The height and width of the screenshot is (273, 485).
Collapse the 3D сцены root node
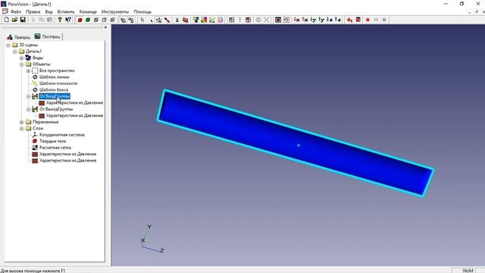click(8, 45)
